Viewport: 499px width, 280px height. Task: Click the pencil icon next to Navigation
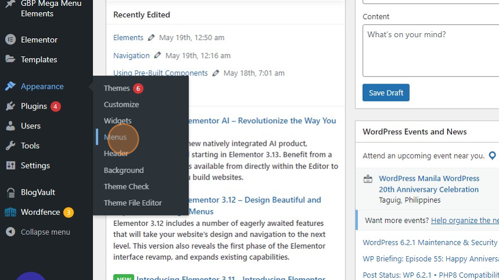tap(157, 55)
